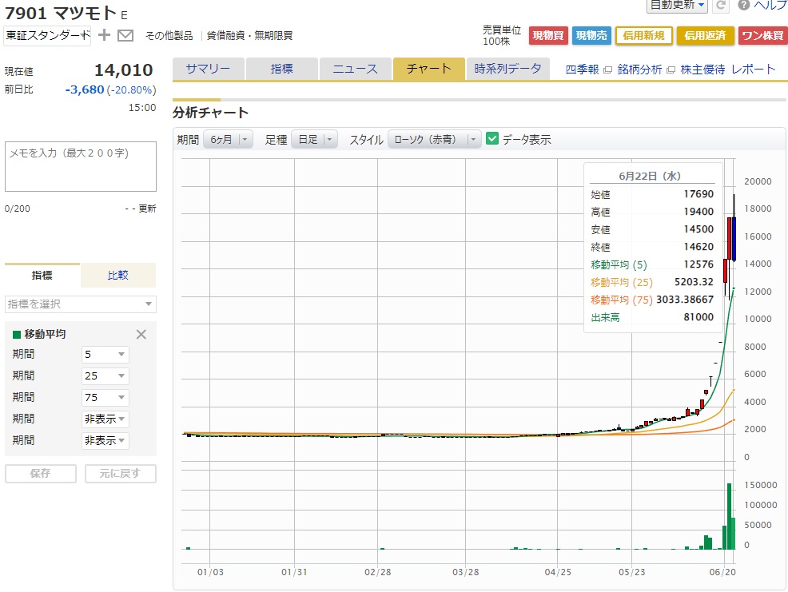Change moving average period 75 dropdown

[105, 398]
